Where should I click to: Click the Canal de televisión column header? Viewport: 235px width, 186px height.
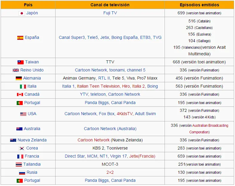click(x=110, y=5)
